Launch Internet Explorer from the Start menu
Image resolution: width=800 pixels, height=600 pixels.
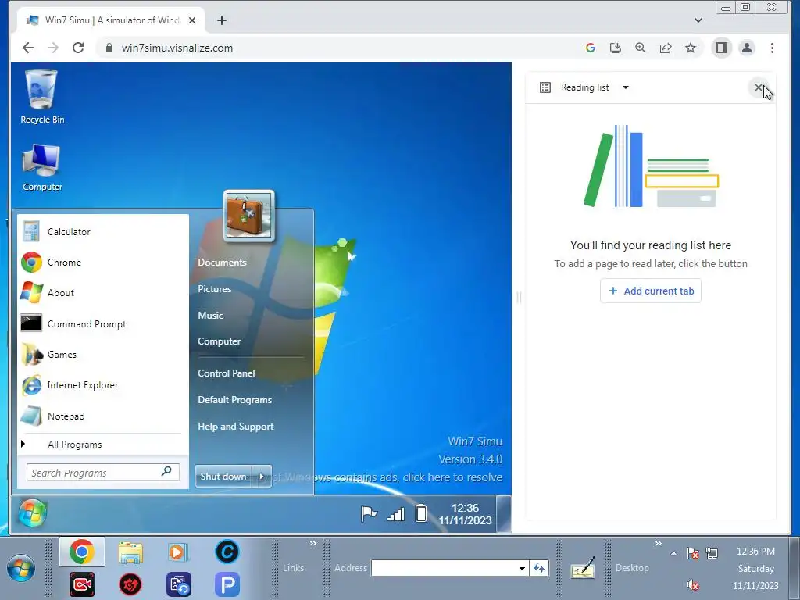(104, 385)
